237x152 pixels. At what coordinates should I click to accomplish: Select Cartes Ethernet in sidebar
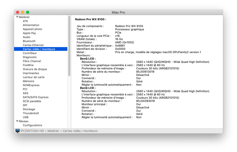pyautogui.click(x=33, y=45)
